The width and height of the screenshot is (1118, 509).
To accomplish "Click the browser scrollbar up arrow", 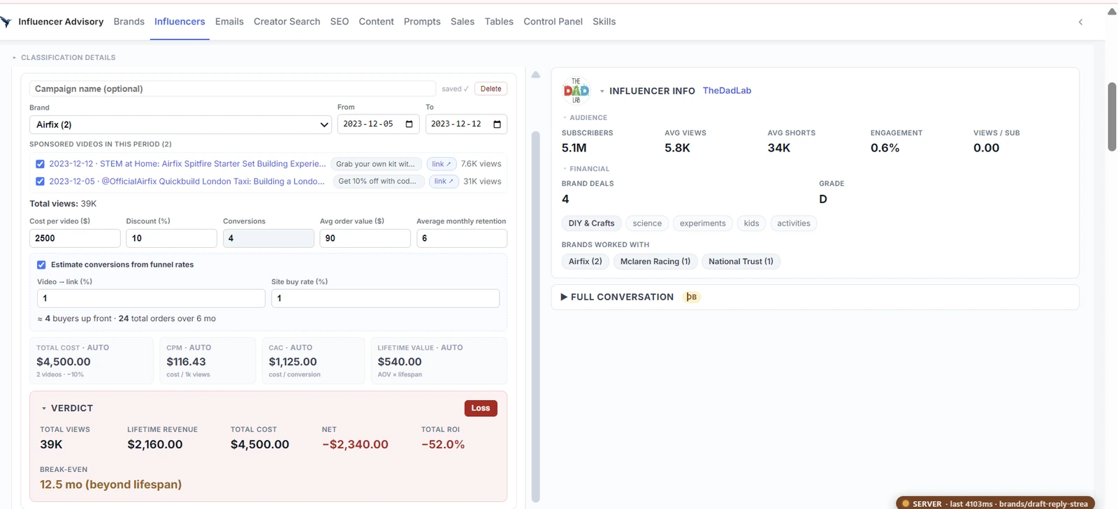I will point(1112,11).
